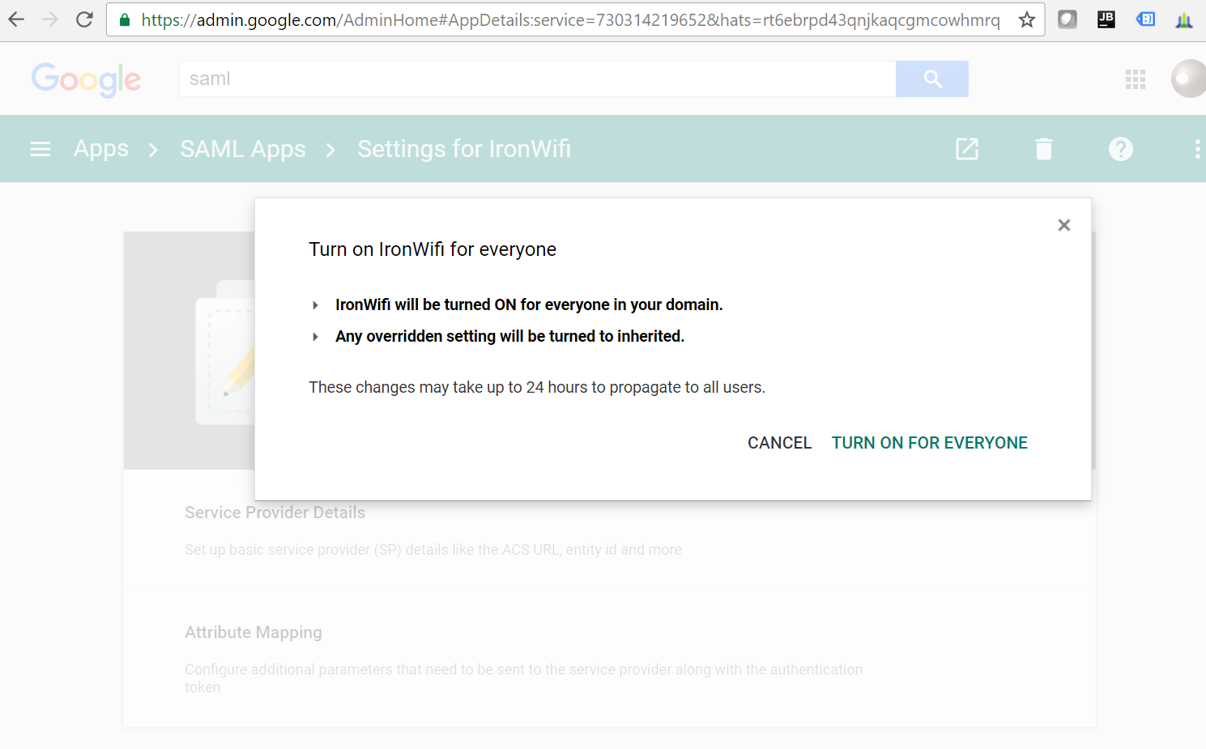
Task: Open the Google apps launcher grid
Action: coord(1136,79)
